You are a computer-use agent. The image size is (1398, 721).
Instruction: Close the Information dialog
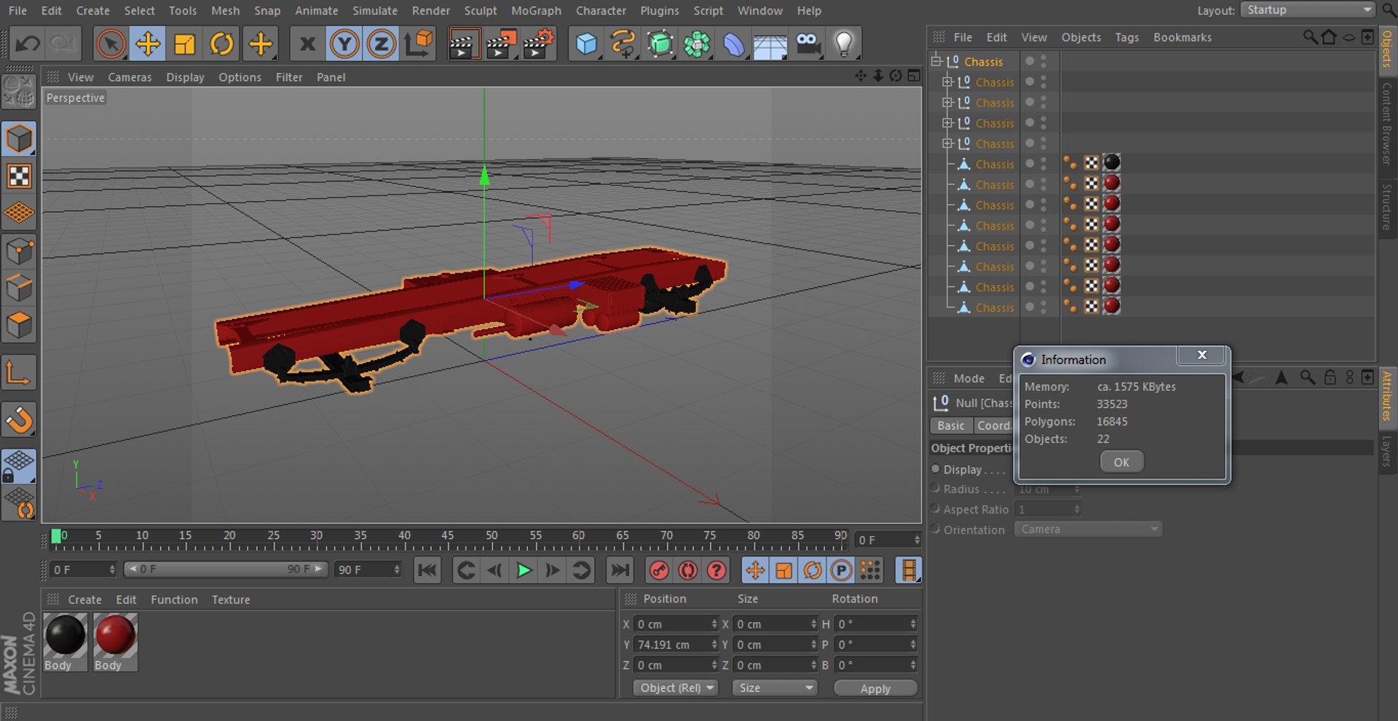[1202, 355]
